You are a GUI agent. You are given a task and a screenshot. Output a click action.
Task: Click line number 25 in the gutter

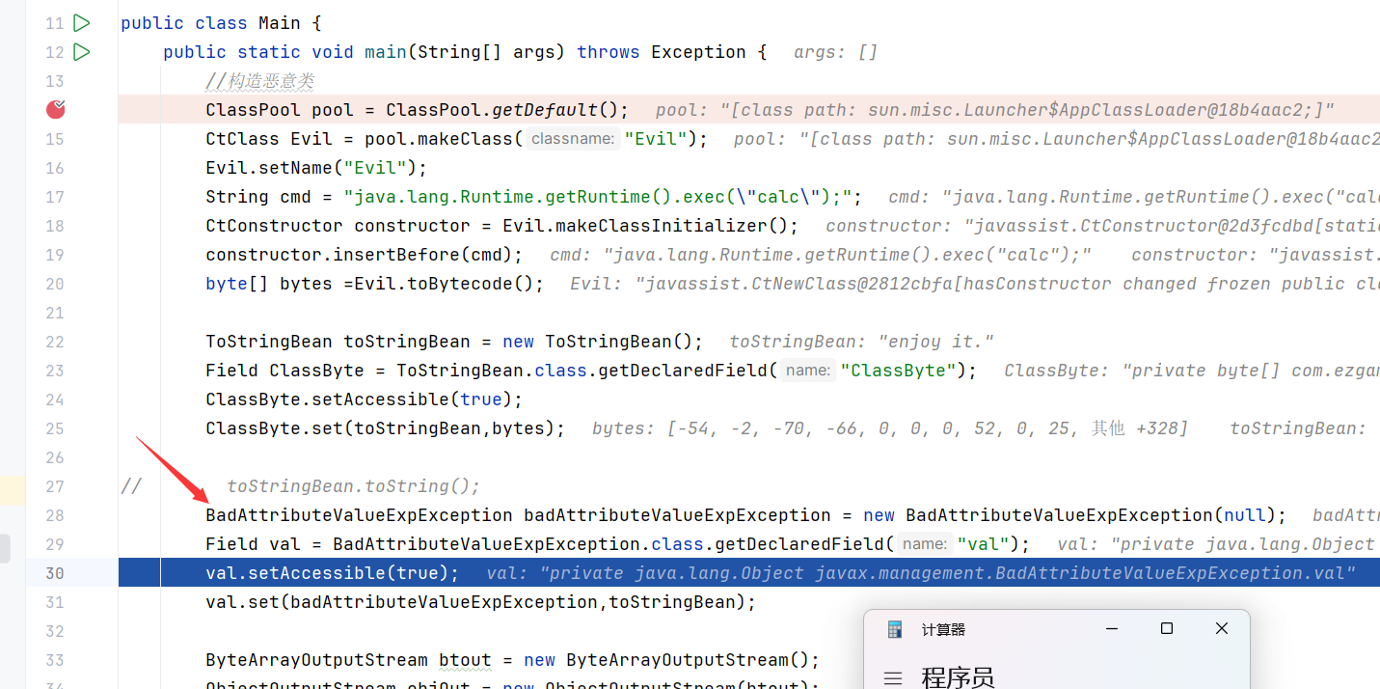click(x=54, y=428)
